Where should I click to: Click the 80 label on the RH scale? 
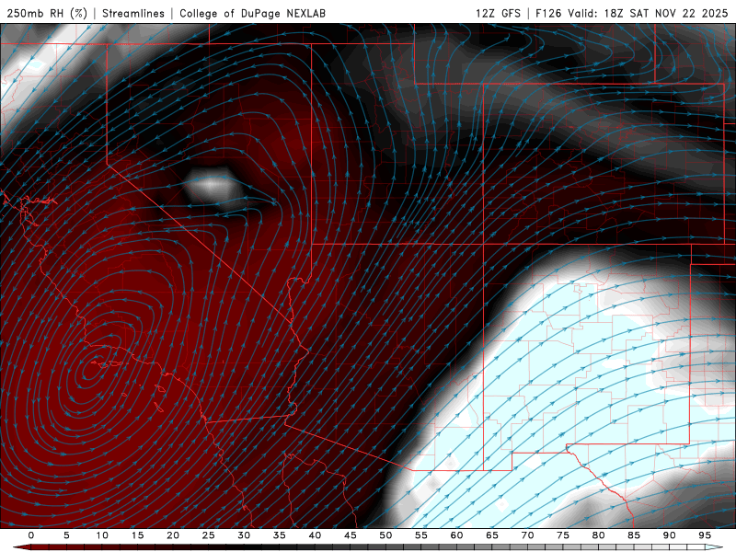(598, 535)
